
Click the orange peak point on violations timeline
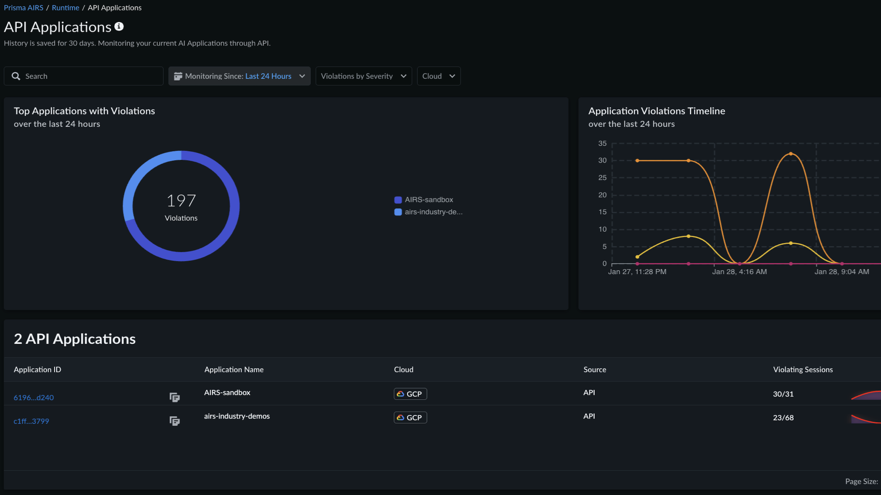790,154
